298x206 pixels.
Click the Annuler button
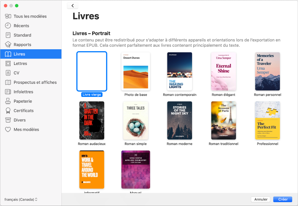[261, 199]
